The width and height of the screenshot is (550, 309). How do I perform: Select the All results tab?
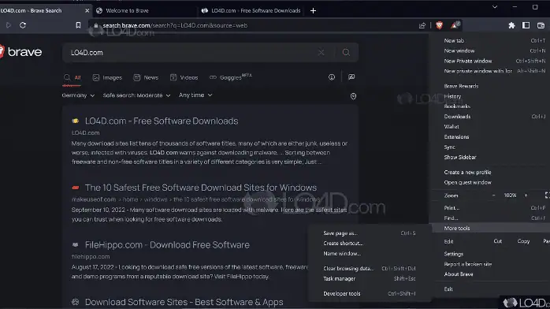72,77
